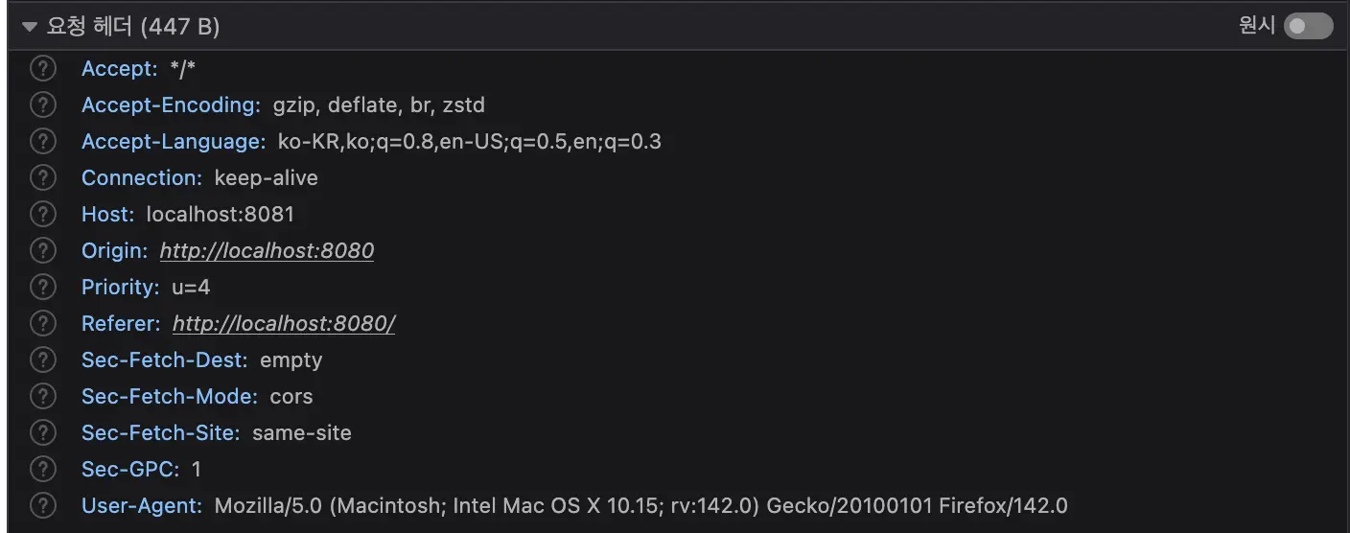1350x533 pixels.
Task: Click the question icon for Accept-Language
Action: 42,142
